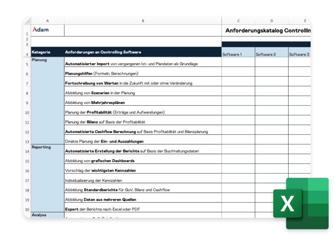Click the 'Abbildung von grafischen Dashboards' cell
This screenshot has width=334, height=234.
click(143, 161)
